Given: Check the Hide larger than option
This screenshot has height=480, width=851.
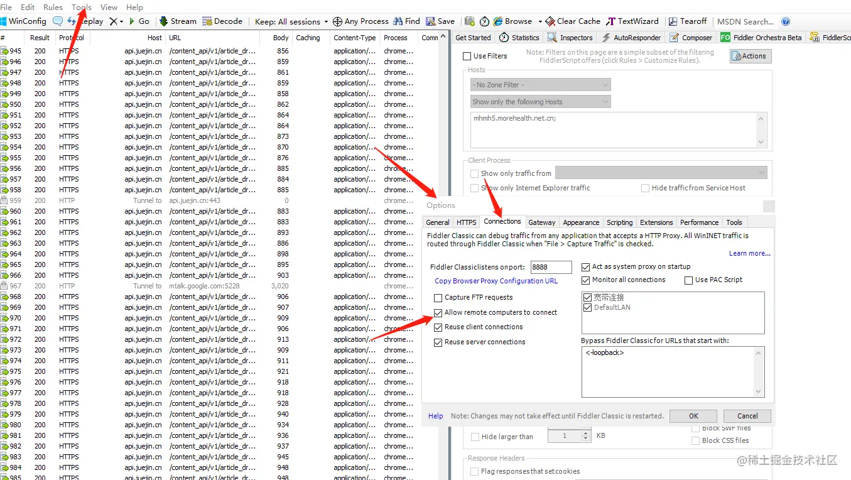Looking at the screenshot, I should (x=475, y=437).
